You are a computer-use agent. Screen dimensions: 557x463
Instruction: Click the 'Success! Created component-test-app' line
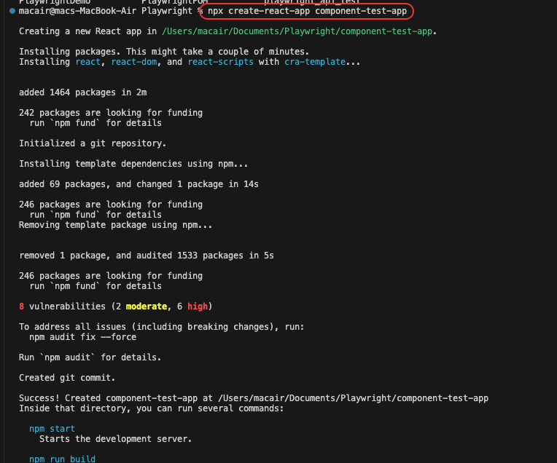[254, 398]
